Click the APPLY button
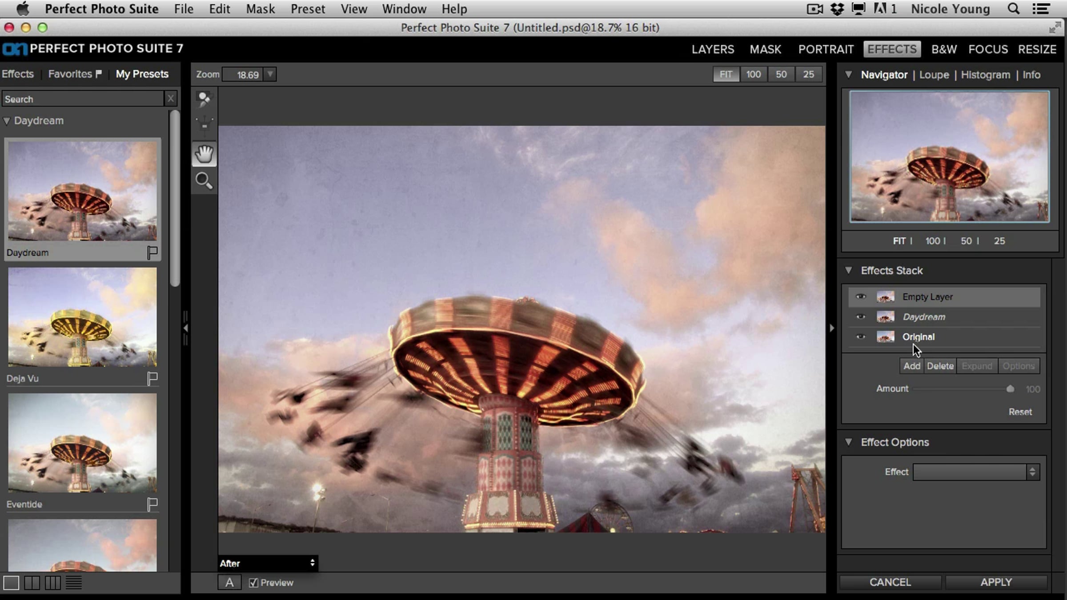Viewport: 1067px width, 600px height. [x=996, y=582]
